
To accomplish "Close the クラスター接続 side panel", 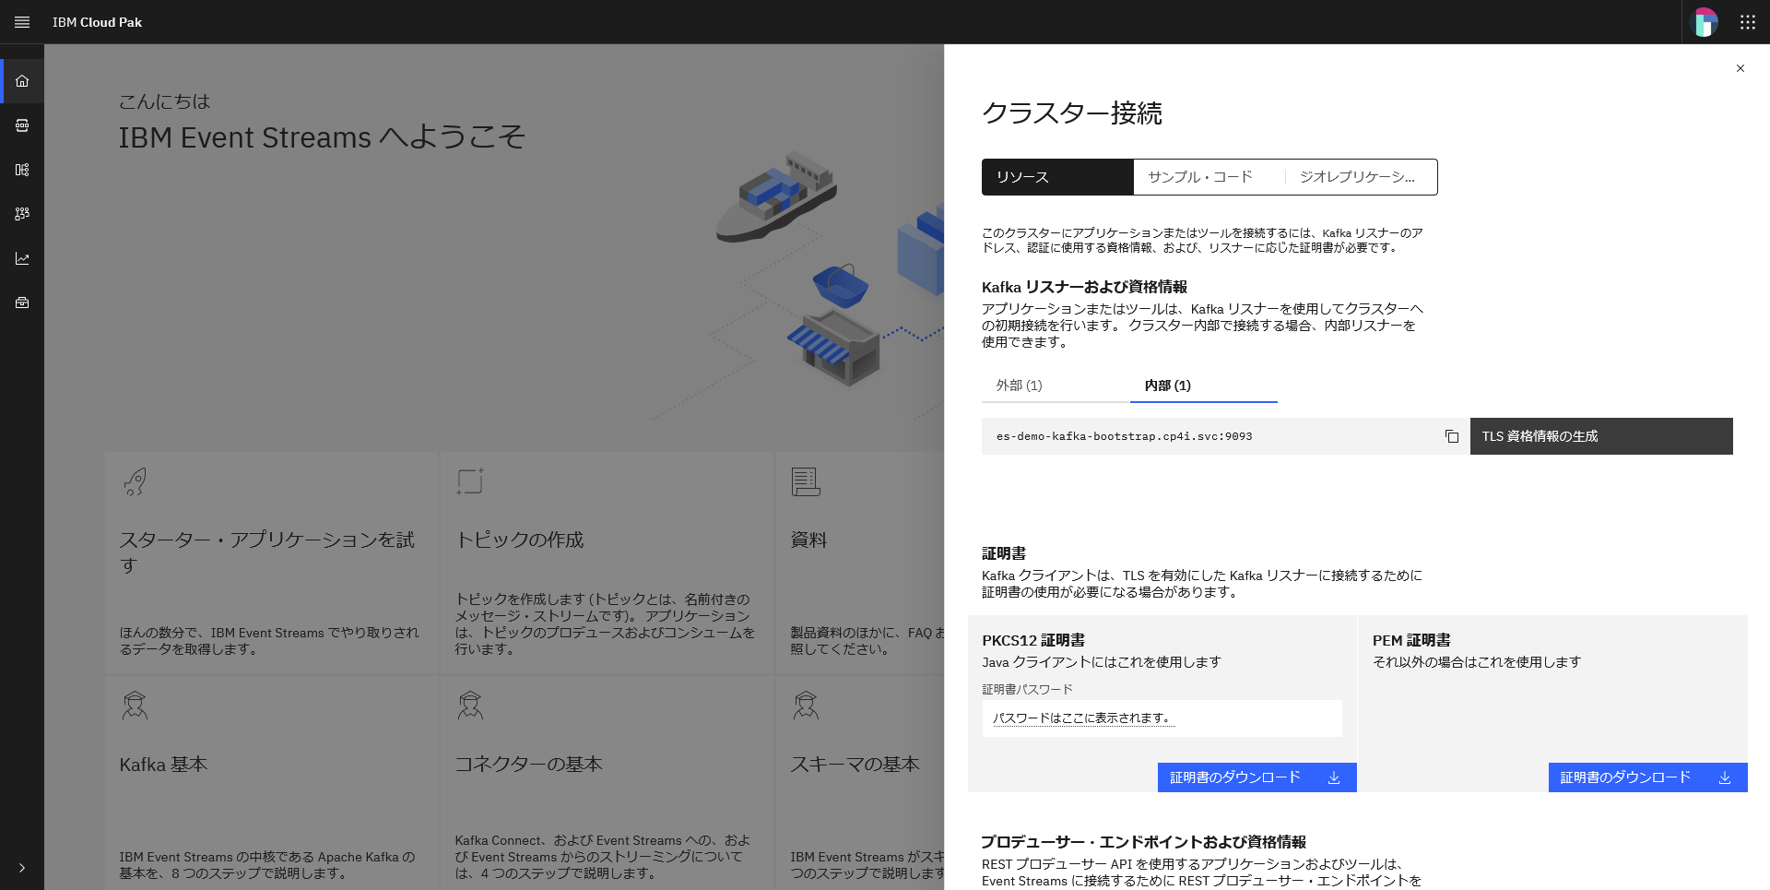I will [1740, 68].
